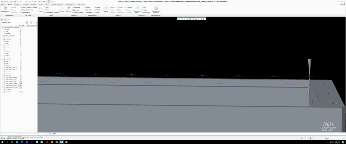This screenshot has height=144, width=346.
Task: Select Curve 2 in the model tree
Action: click(x=8, y=52)
